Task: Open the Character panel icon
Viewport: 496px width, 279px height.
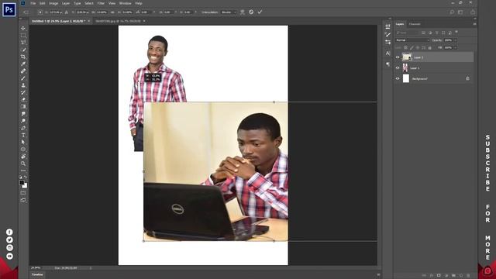Action: [x=387, y=53]
